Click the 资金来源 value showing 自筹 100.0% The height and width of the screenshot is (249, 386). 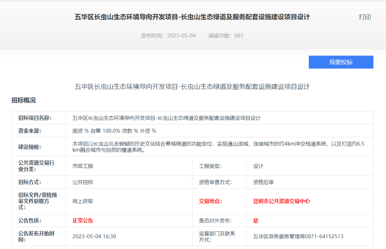click(x=114, y=131)
